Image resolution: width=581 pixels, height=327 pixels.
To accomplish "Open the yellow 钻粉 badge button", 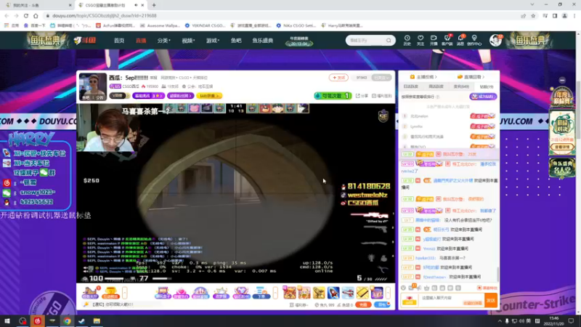I will point(209,96).
